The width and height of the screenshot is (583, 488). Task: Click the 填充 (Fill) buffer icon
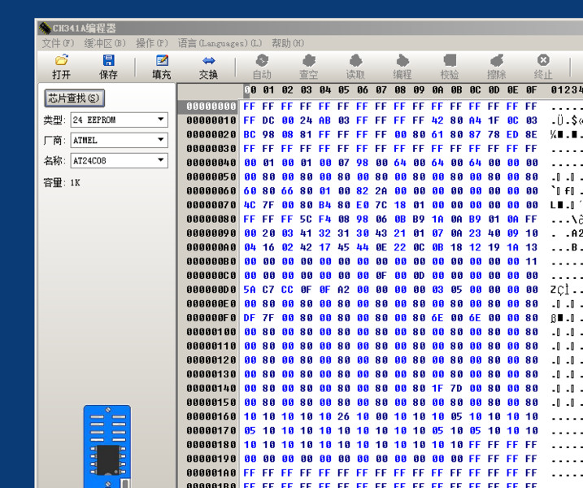click(x=162, y=67)
